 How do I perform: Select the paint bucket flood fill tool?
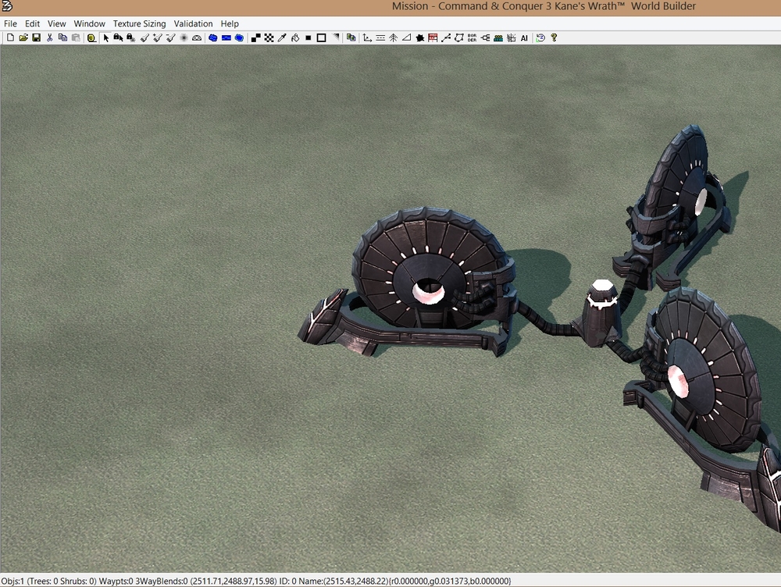pyautogui.click(x=295, y=37)
